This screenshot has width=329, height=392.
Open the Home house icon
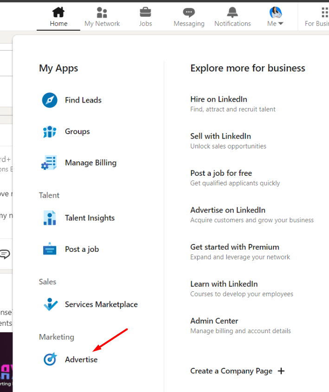click(58, 12)
